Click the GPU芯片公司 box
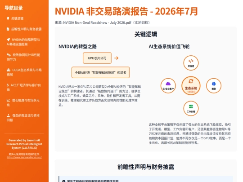This screenshot has width=243, height=182. click(x=97, y=58)
